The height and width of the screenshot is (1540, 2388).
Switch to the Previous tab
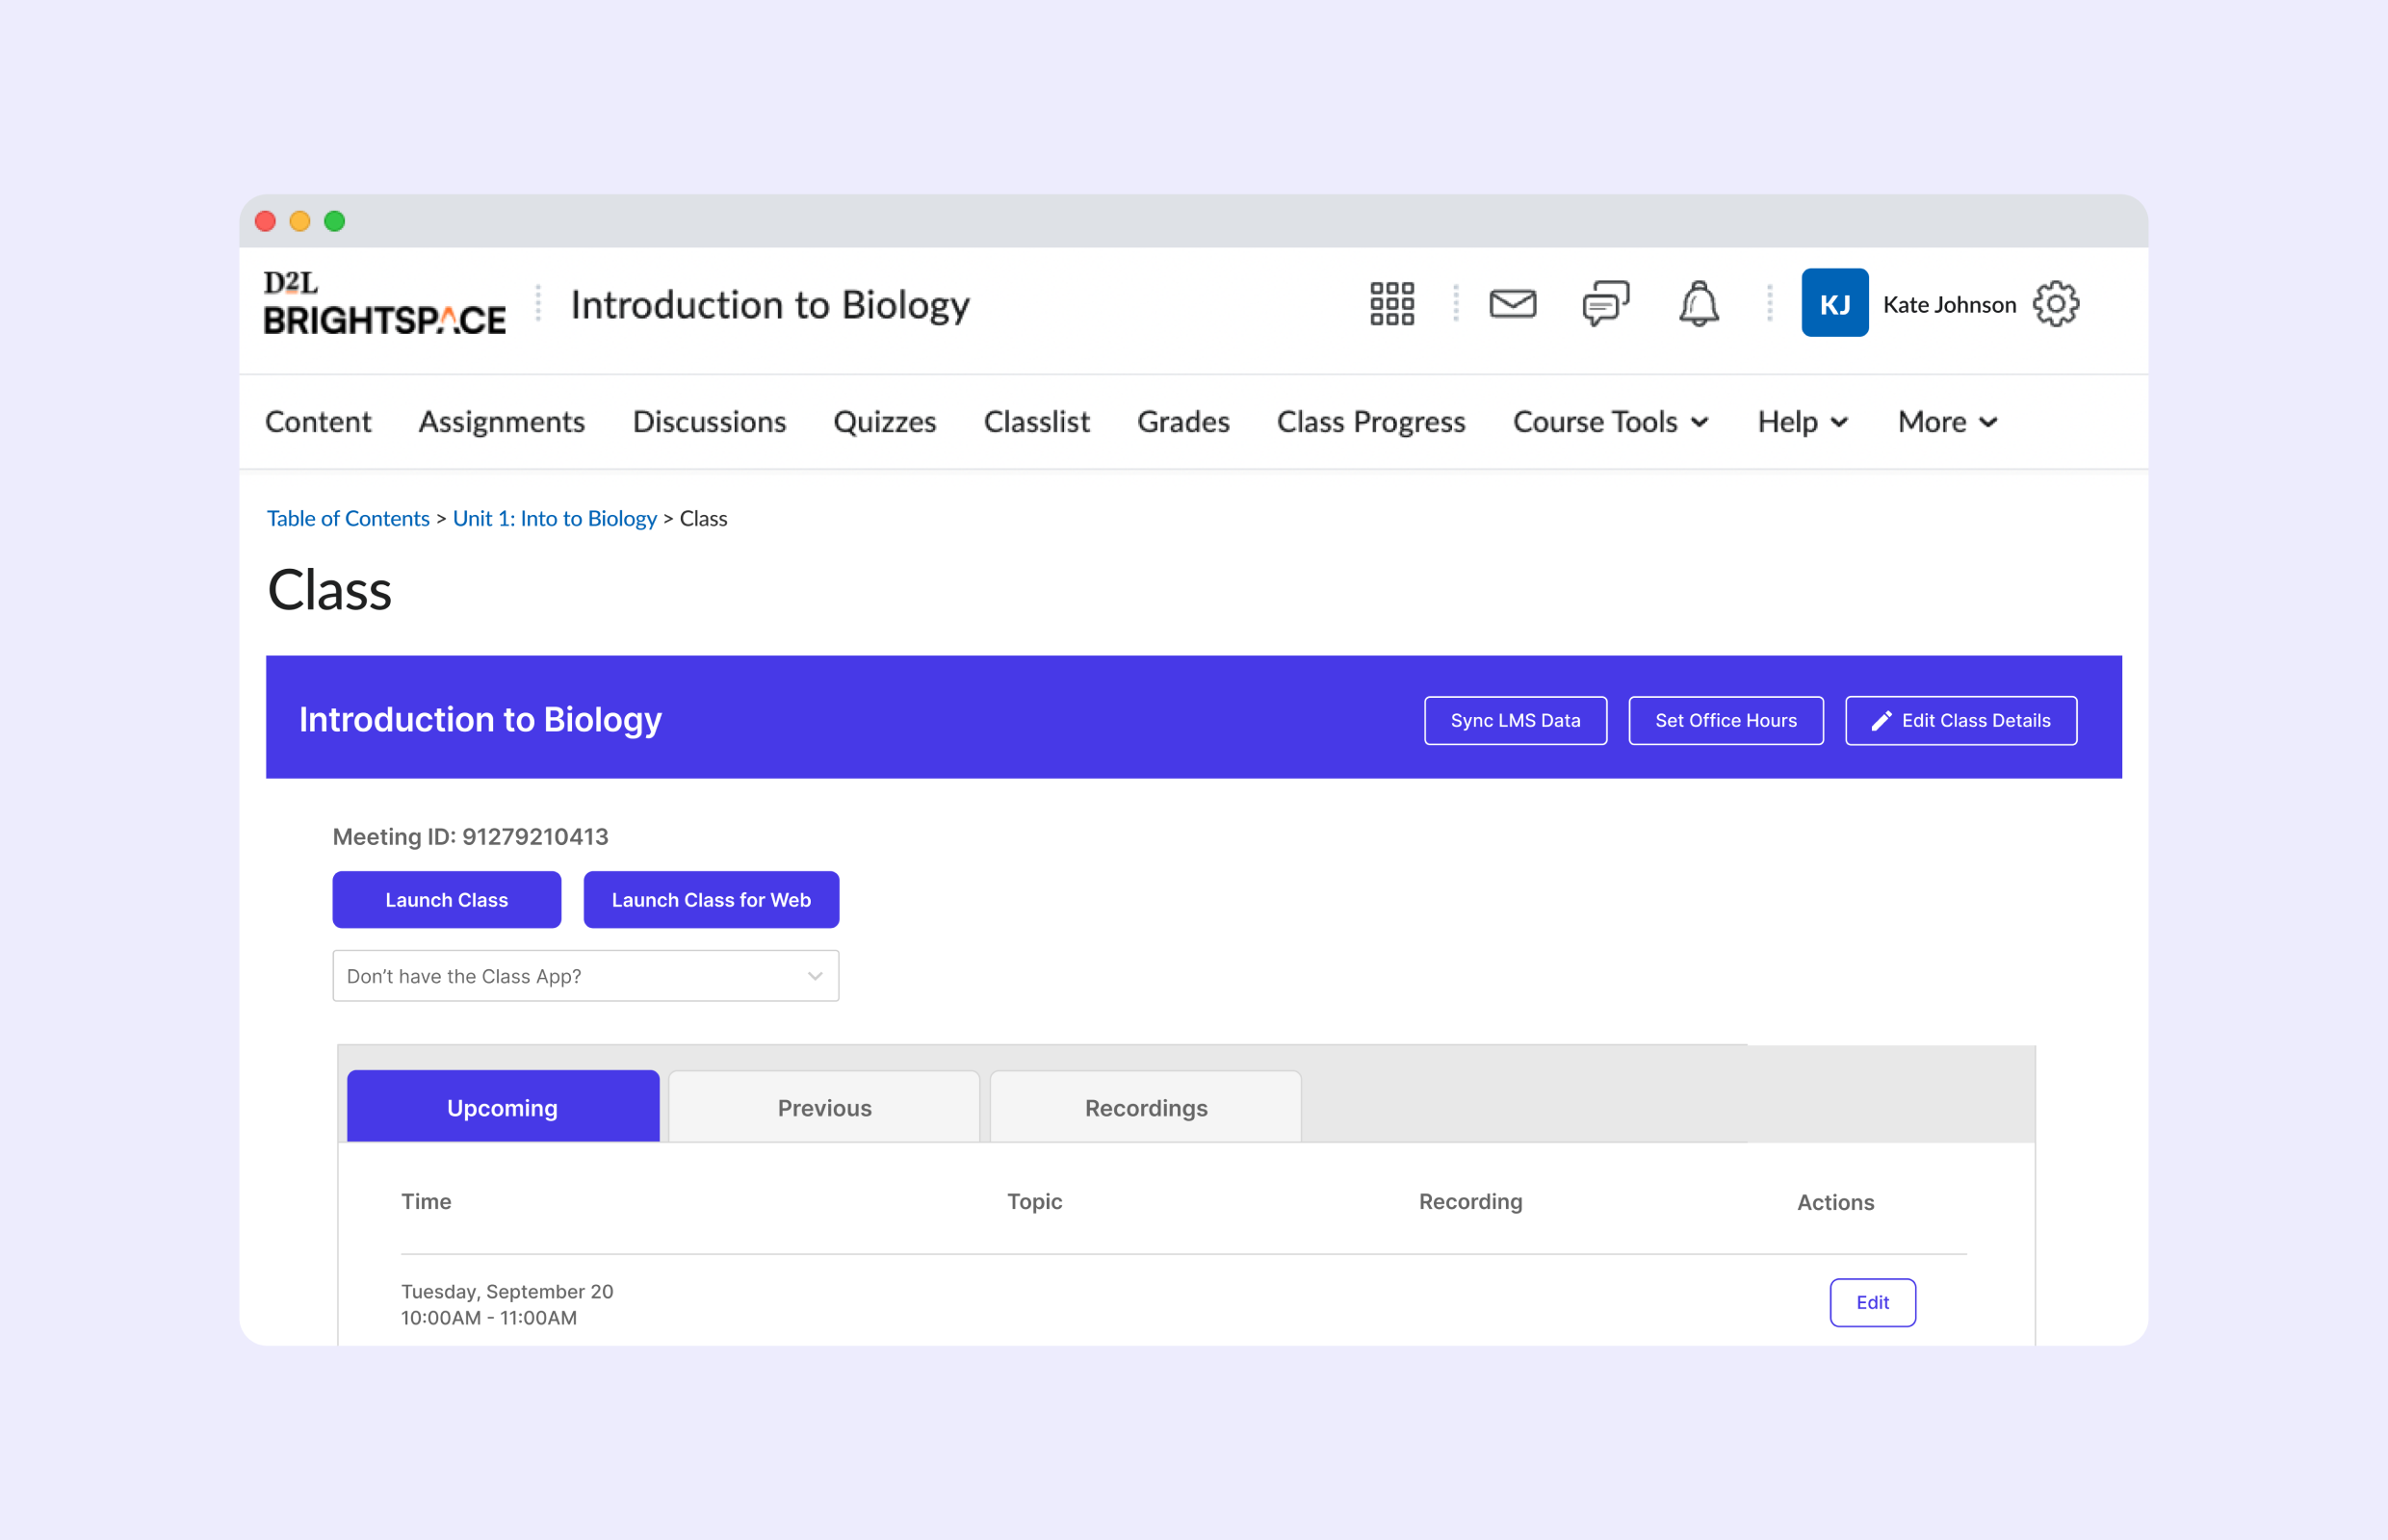823,1107
